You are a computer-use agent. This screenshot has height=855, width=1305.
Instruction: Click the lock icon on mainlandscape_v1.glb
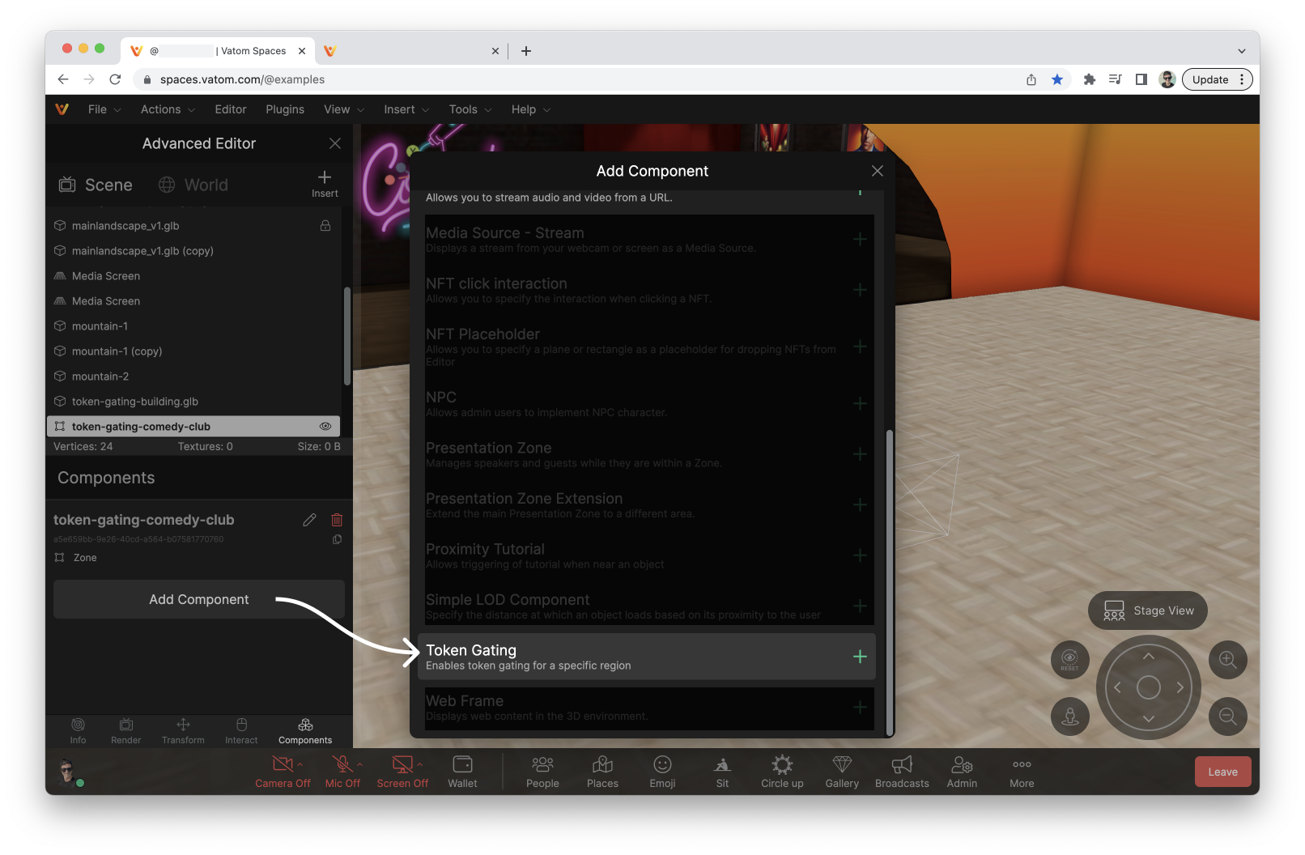tap(325, 226)
